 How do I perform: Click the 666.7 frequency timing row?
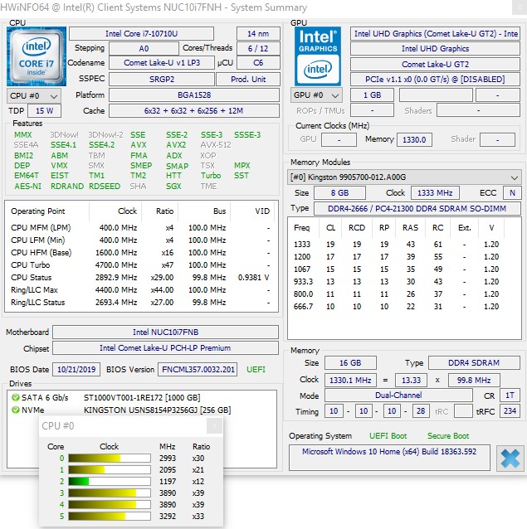[x=397, y=307]
